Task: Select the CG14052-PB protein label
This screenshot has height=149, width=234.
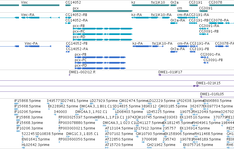Action: click(x=77, y=44)
